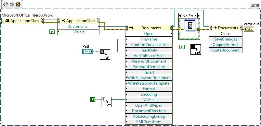This screenshot has width=261, height=126.
Task: Click the Close method row
Action: click(226, 34)
